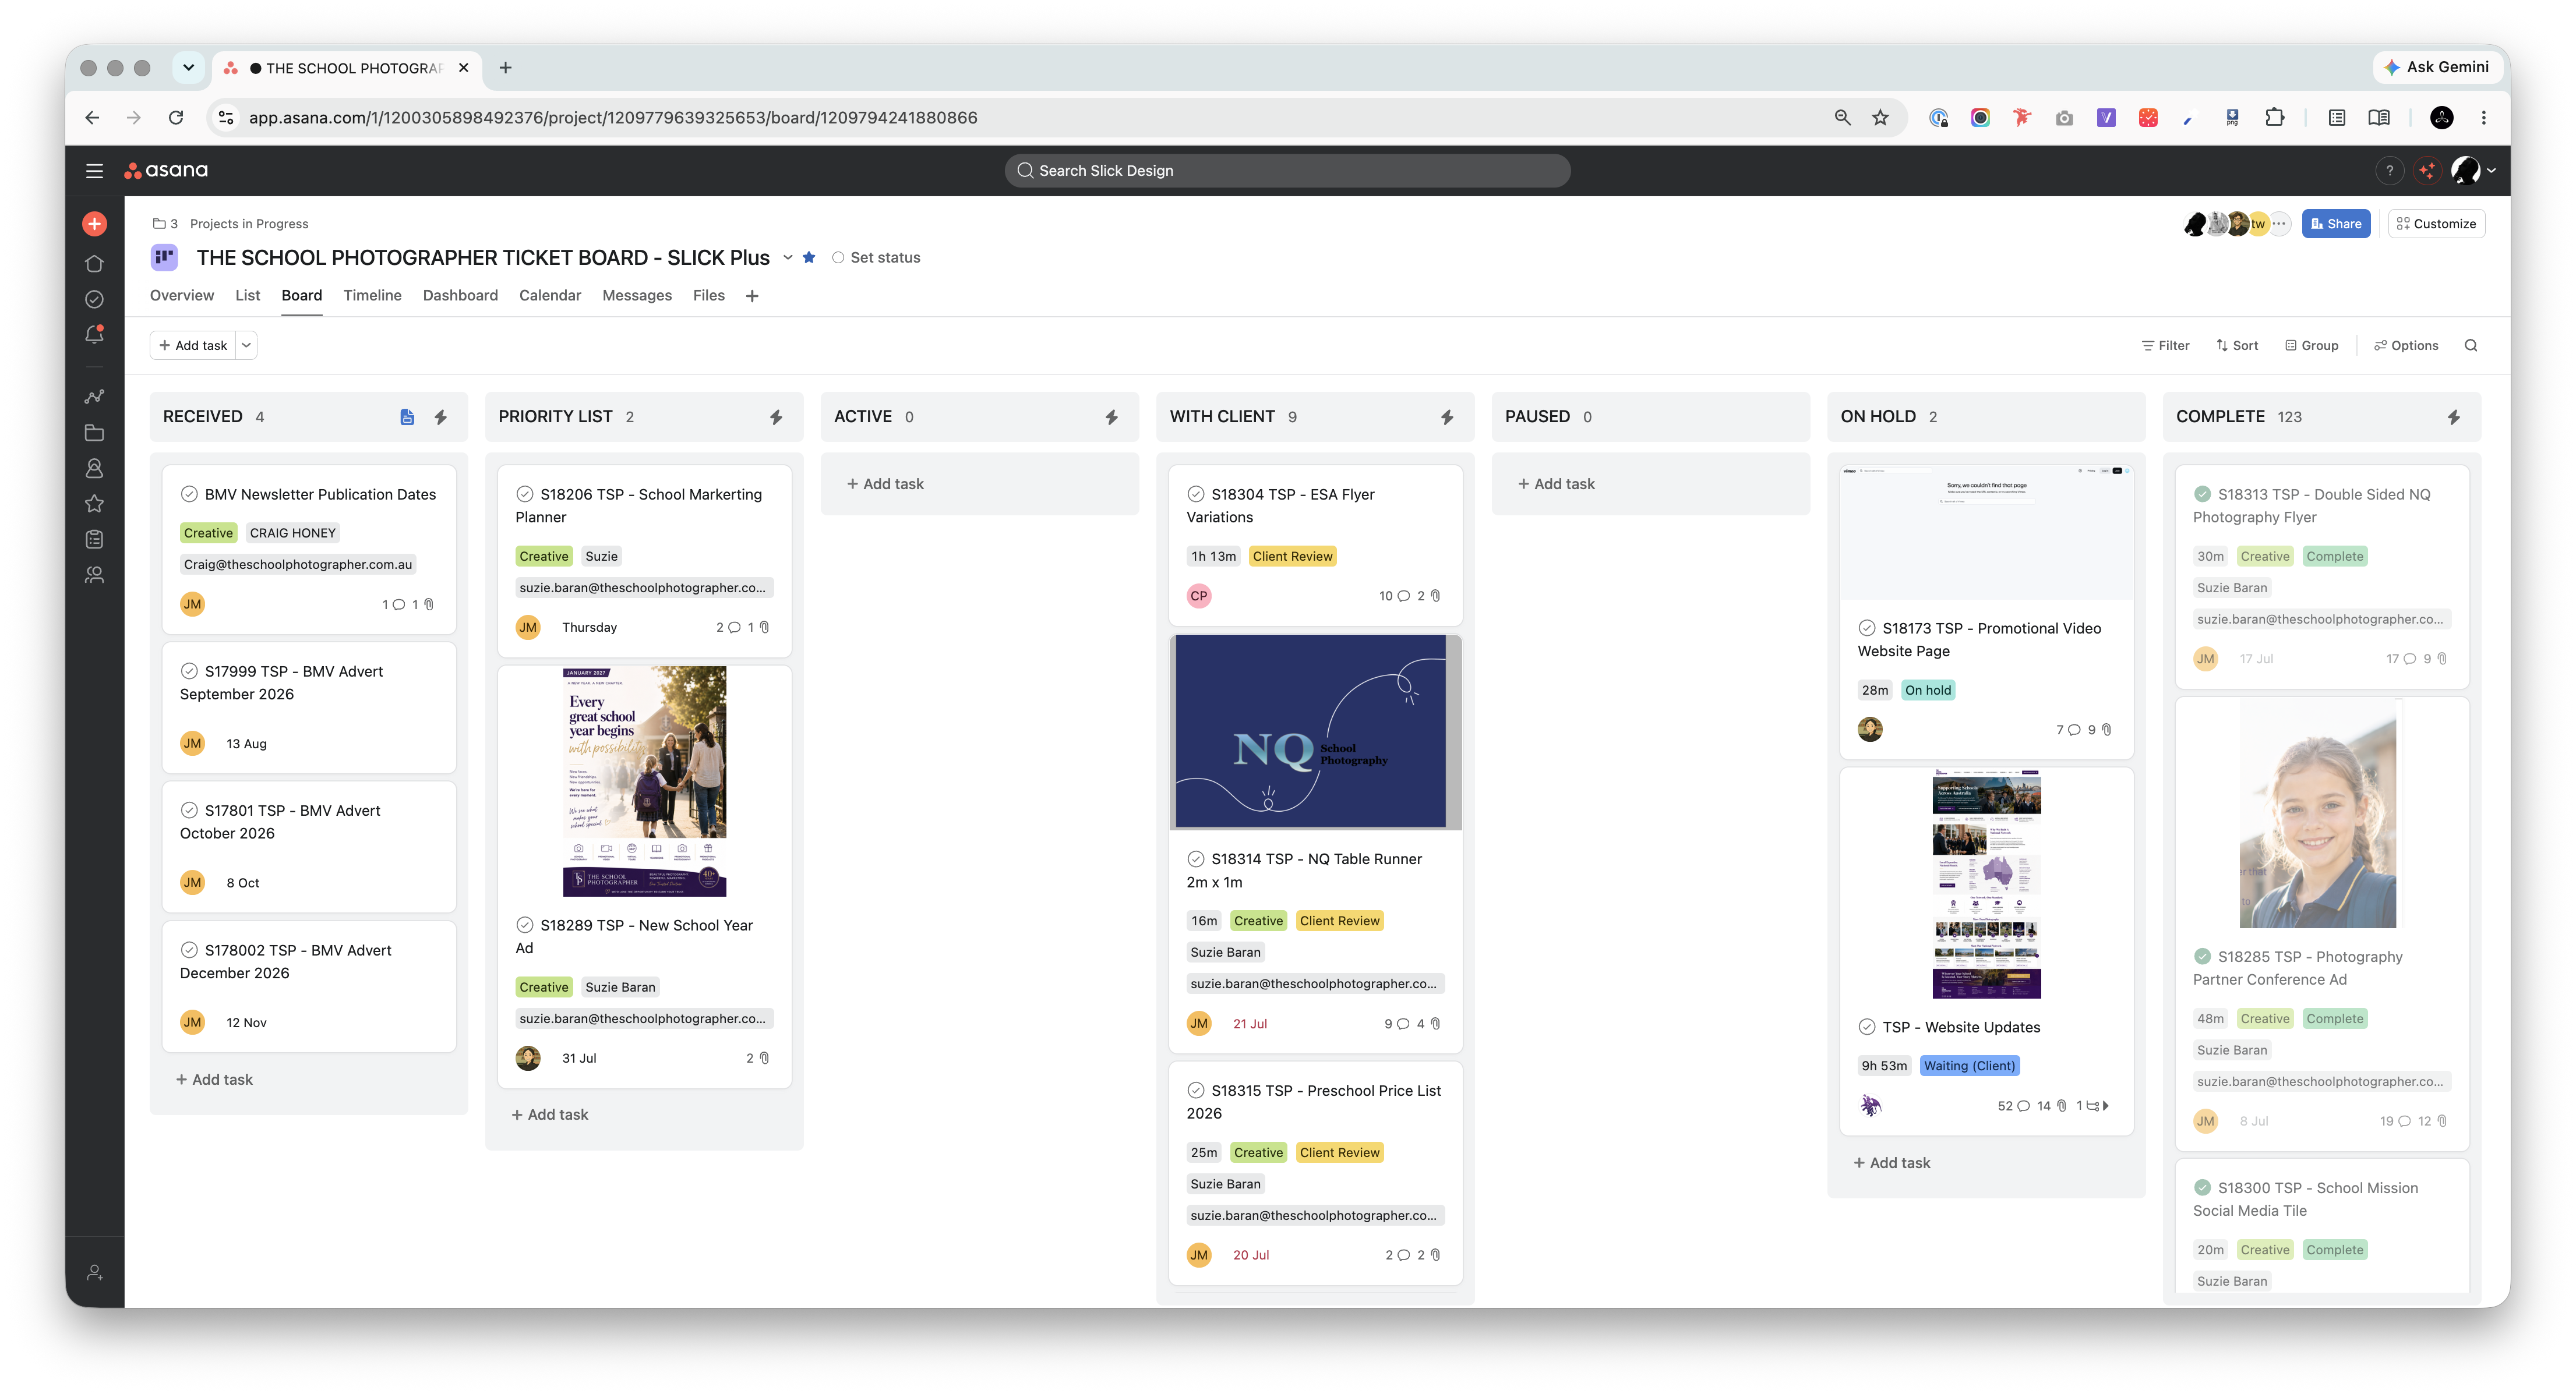This screenshot has height=1394, width=2576.
Task: Open the browser extensions puzzle icon
Action: (x=2274, y=118)
